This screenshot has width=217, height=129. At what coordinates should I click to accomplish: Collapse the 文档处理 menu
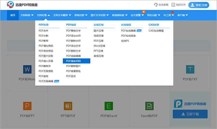coord(43,15)
